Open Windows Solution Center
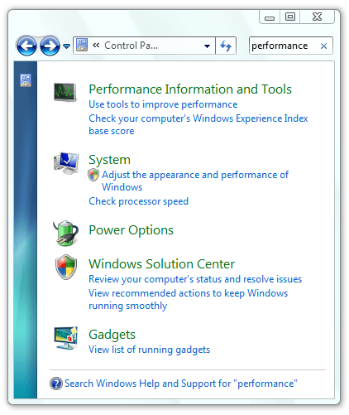This screenshot has width=349, height=415. 161,264
